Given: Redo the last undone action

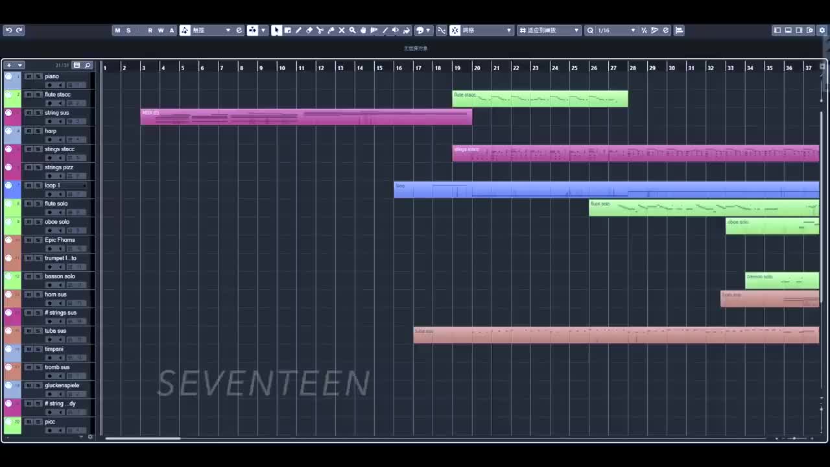Looking at the screenshot, I should point(19,30).
